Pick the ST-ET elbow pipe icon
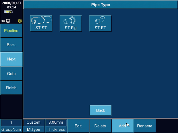 point(100,23)
